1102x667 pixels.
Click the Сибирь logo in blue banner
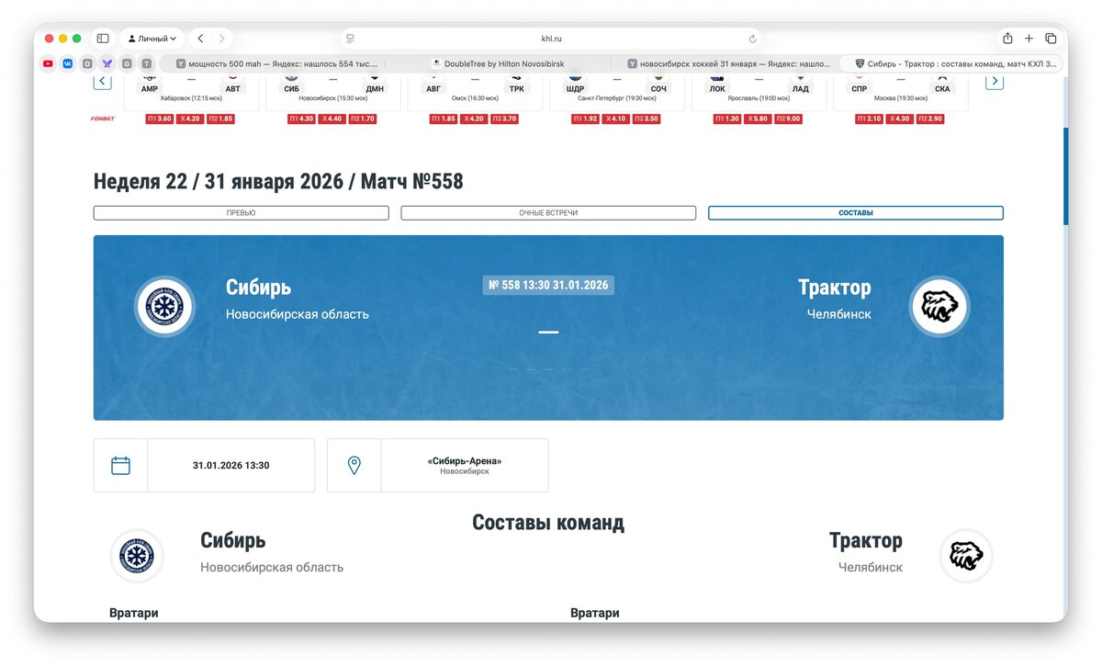coord(164,306)
